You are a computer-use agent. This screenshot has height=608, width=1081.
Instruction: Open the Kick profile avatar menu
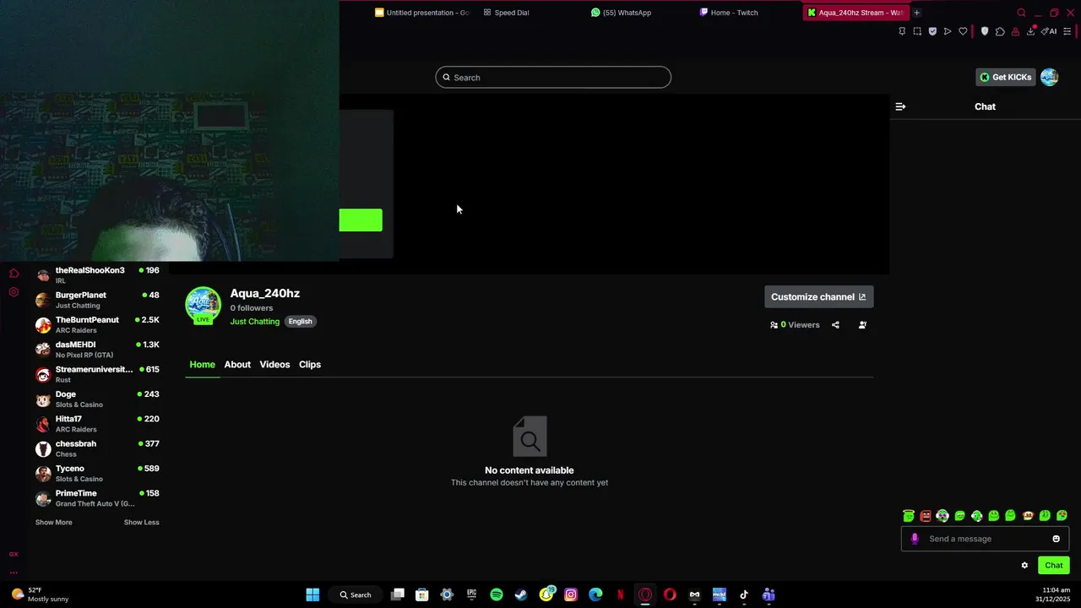pyautogui.click(x=1050, y=77)
